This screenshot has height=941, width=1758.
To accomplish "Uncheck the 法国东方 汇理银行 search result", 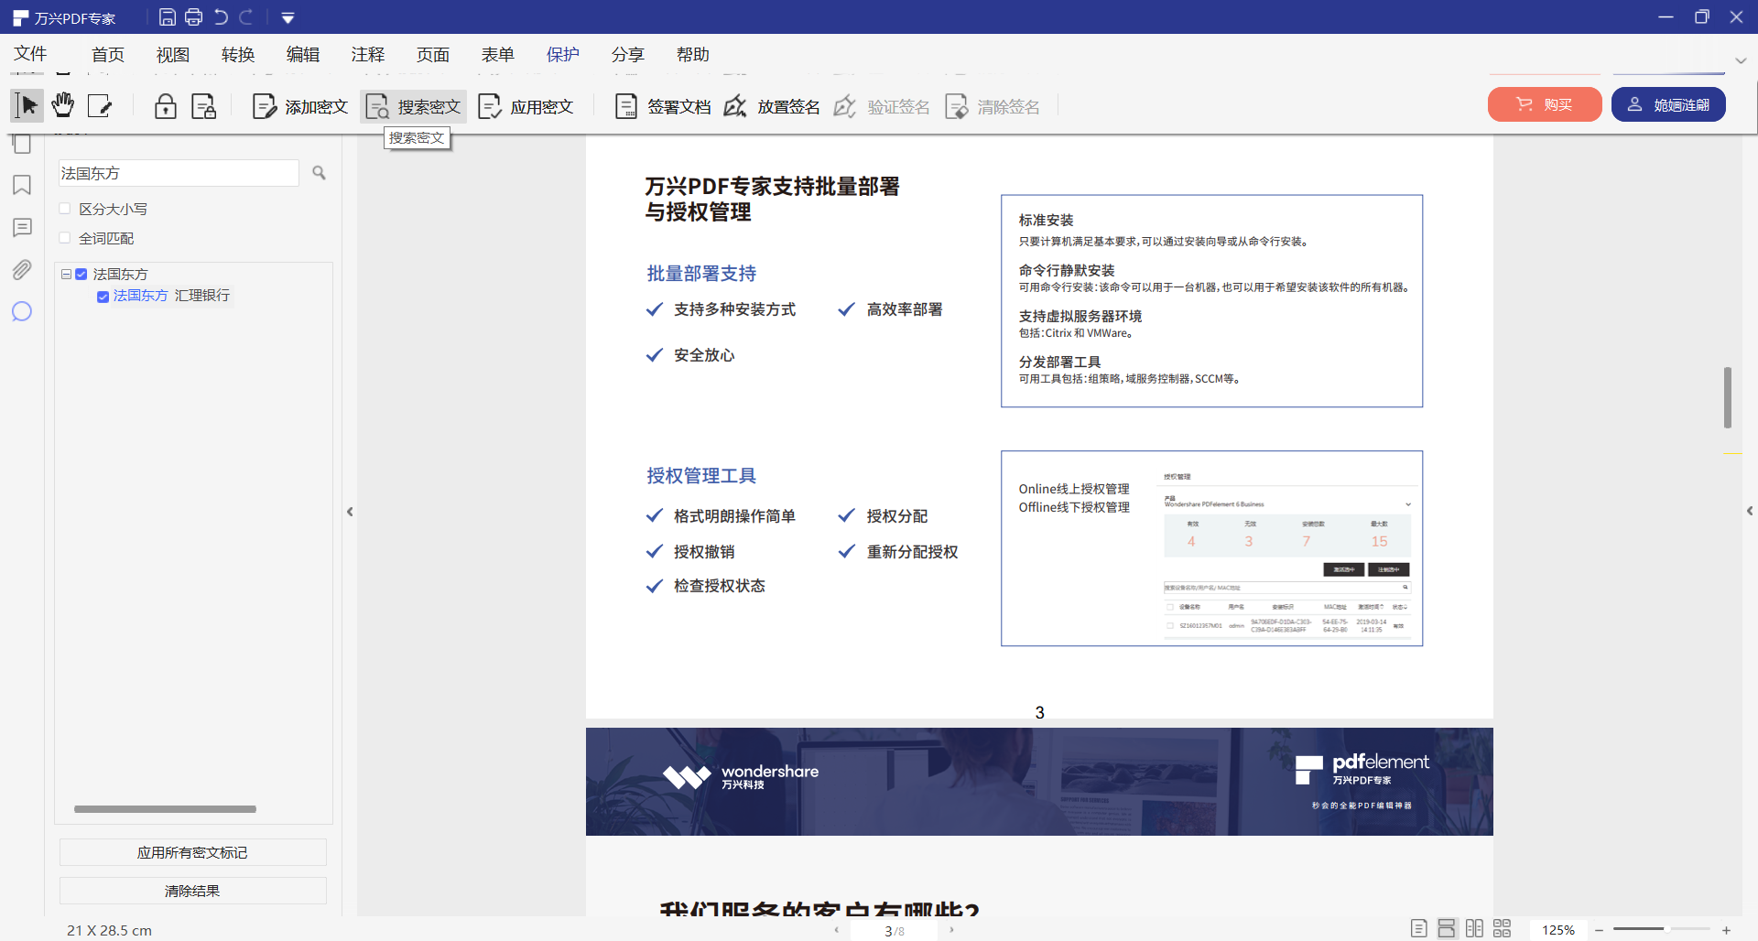I will coord(103,296).
